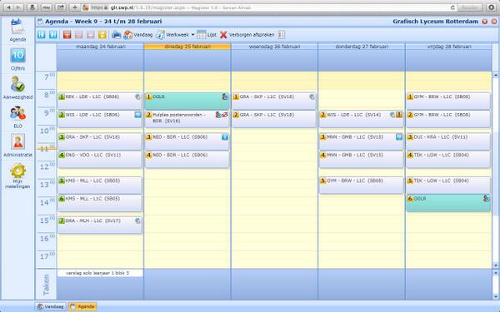500x312 pixels.
Task: Open Tuesday OGLR appointment
Action: (187, 101)
